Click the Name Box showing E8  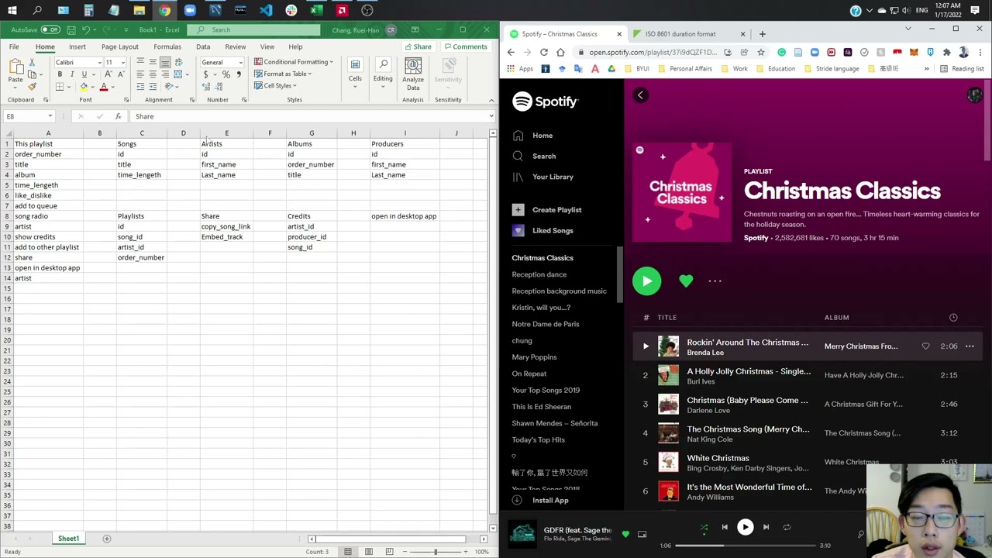click(29, 116)
